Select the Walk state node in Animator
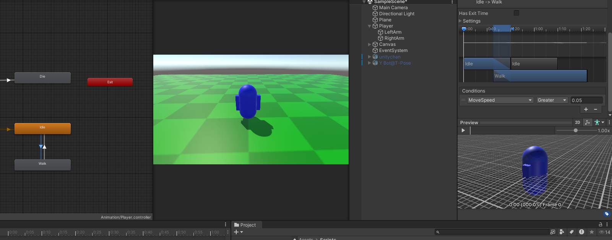612x240 pixels. coord(42,165)
